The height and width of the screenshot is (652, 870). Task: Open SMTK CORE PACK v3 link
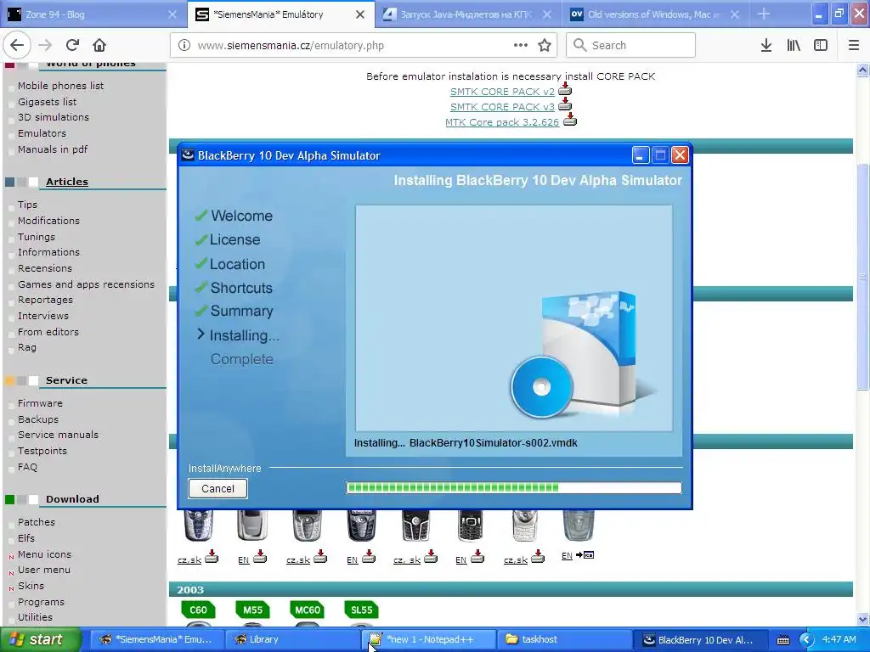(x=502, y=107)
